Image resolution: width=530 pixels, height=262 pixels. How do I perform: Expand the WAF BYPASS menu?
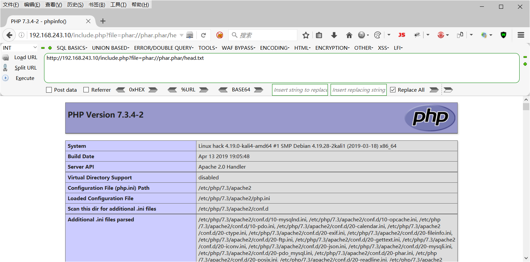238,48
